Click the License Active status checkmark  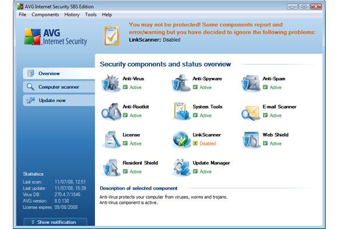click(x=125, y=143)
